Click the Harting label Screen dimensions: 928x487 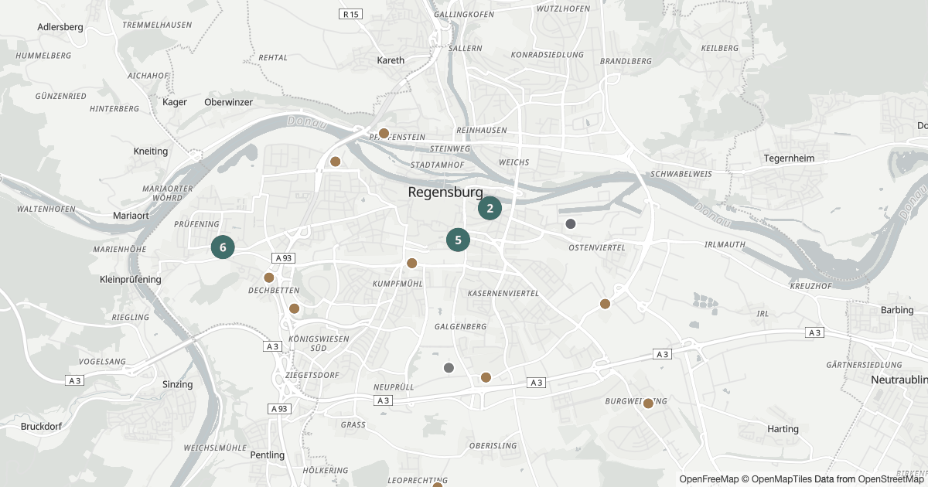pos(783,429)
